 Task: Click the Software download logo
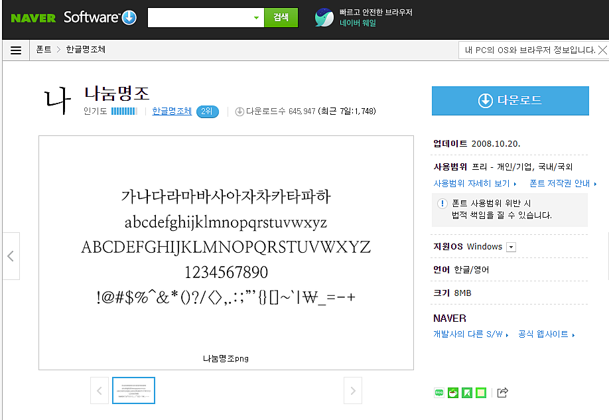click(100, 17)
